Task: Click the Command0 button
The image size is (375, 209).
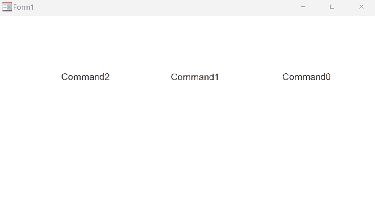Action: tap(306, 77)
